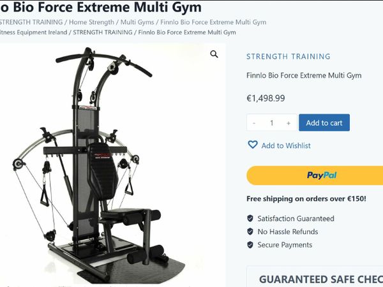Pay with the yellow PayPal button
The height and width of the screenshot is (287, 383).
(315, 175)
